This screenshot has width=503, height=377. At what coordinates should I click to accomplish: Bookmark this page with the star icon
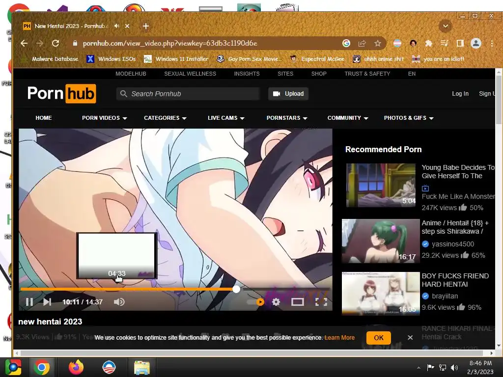tap(378, 43)
